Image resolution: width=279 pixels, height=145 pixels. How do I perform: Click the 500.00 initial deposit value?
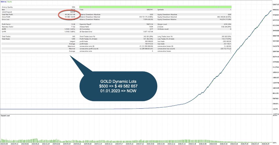click(73, 12)
